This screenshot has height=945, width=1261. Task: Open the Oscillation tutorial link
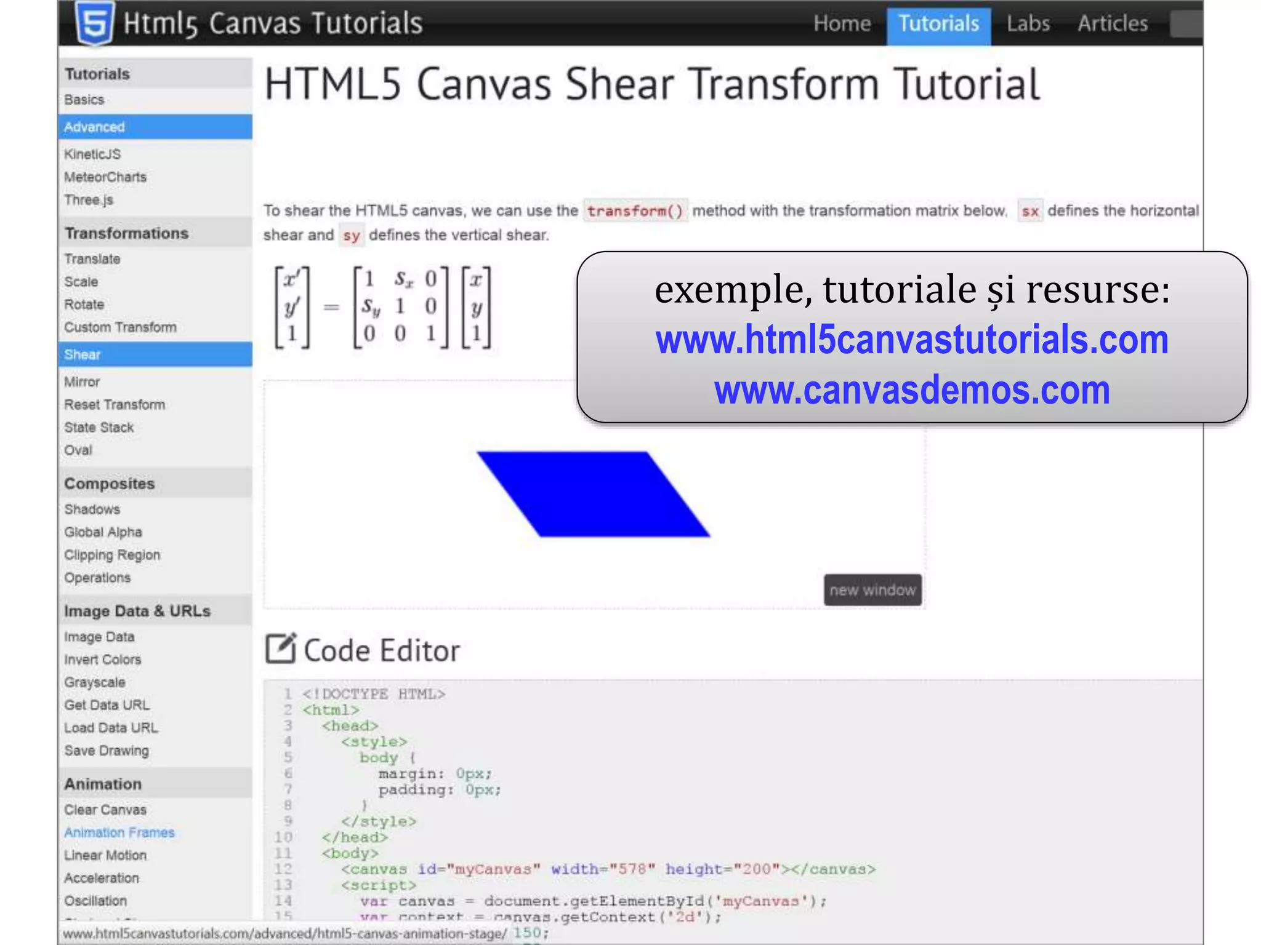pos(95,901)
